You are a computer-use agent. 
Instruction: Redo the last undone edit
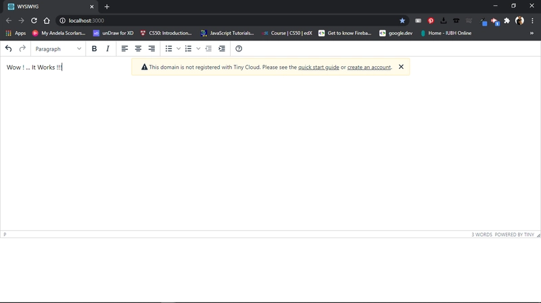(x=22, y=49)
